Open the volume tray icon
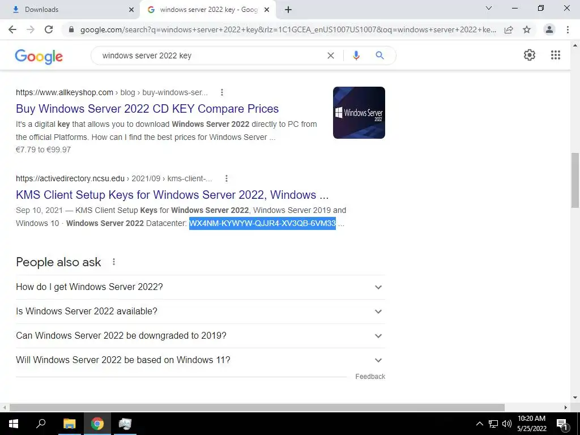The width and height of the screenshot is (580, 435). (507, 424)
